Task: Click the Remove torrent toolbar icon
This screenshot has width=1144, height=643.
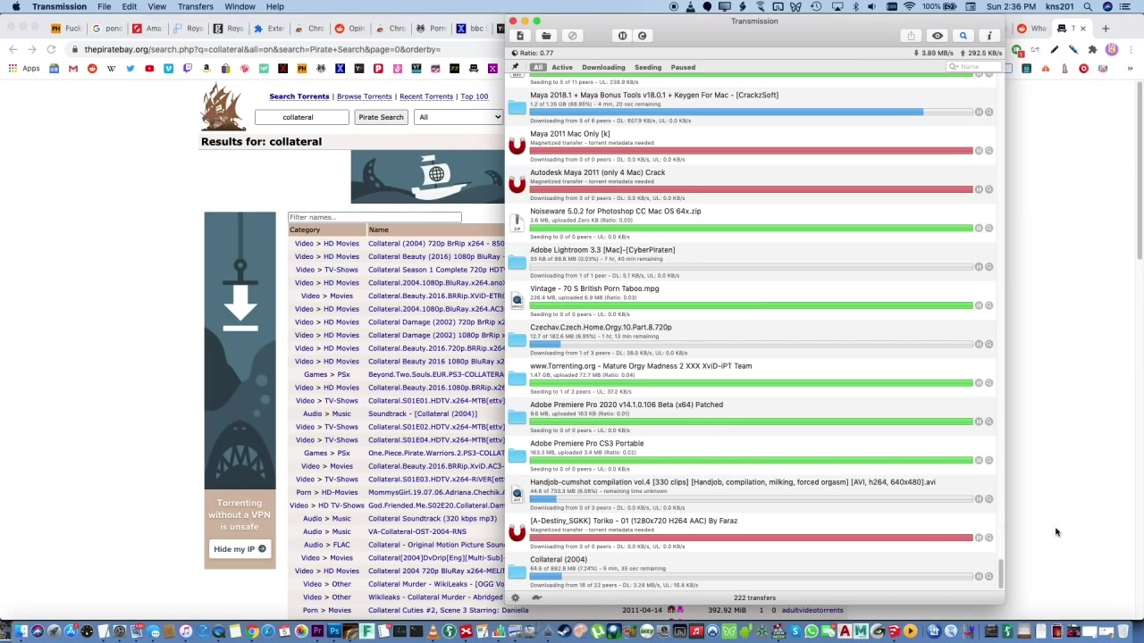Action: pos(572,36)
